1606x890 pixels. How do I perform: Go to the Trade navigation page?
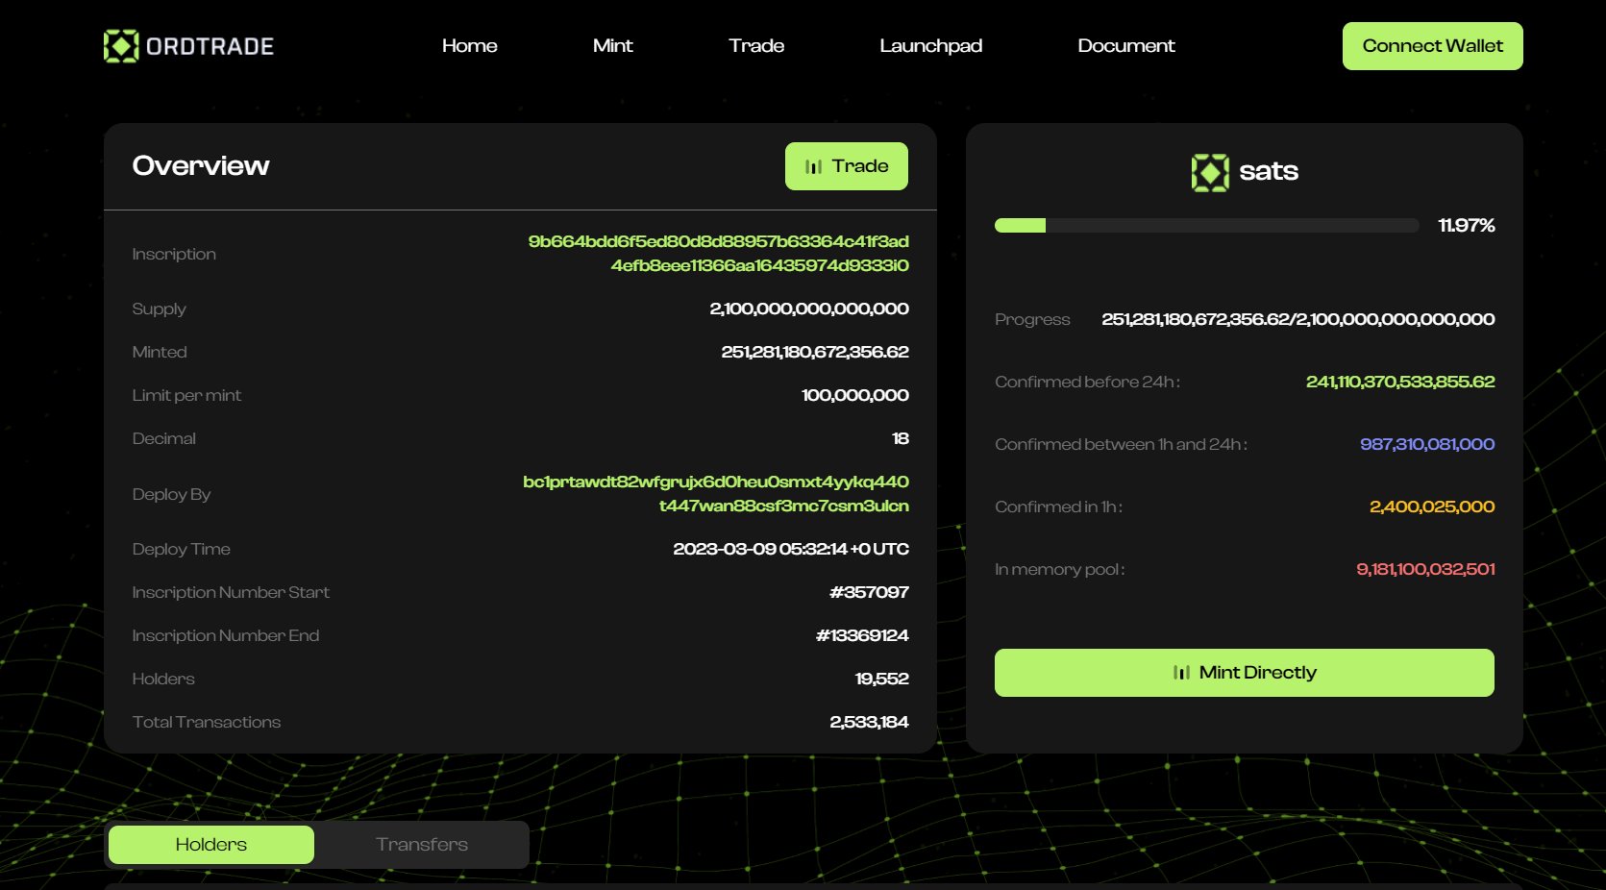756,45
